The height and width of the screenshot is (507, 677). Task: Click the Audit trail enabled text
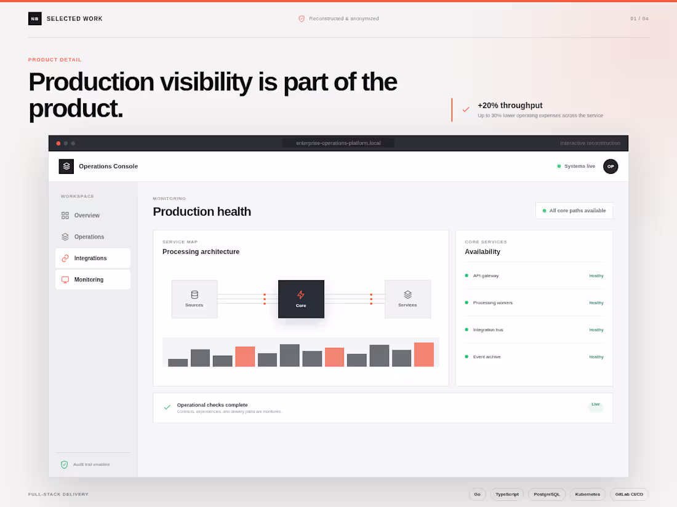coord(92,465)
